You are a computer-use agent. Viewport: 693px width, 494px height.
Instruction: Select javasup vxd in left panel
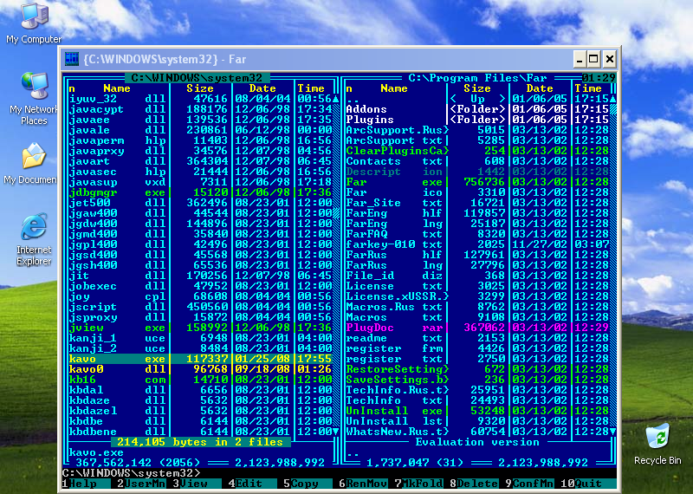tap(200, 182)
